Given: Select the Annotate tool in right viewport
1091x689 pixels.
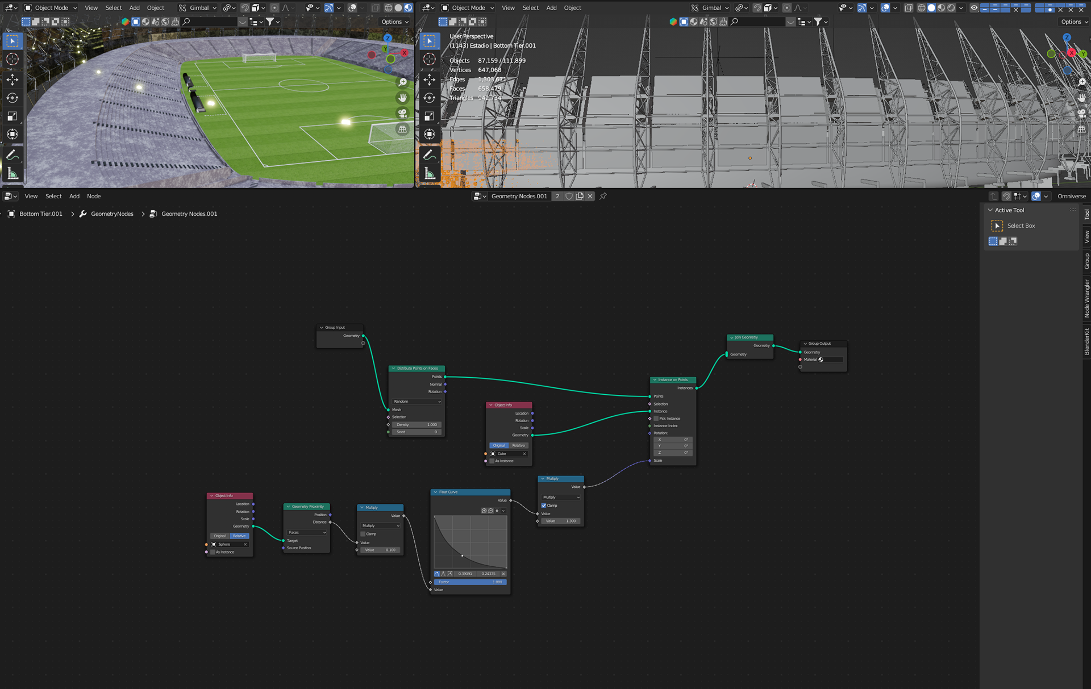Looking at the screenshot, I should [x=430, y=155].
